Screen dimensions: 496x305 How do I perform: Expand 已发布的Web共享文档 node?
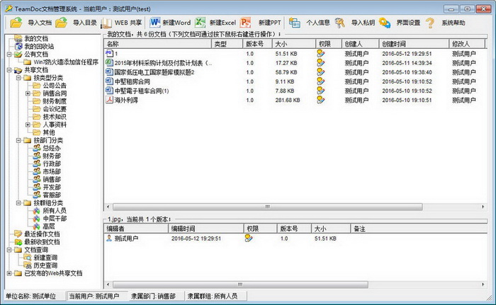click(x=9, y=273)
